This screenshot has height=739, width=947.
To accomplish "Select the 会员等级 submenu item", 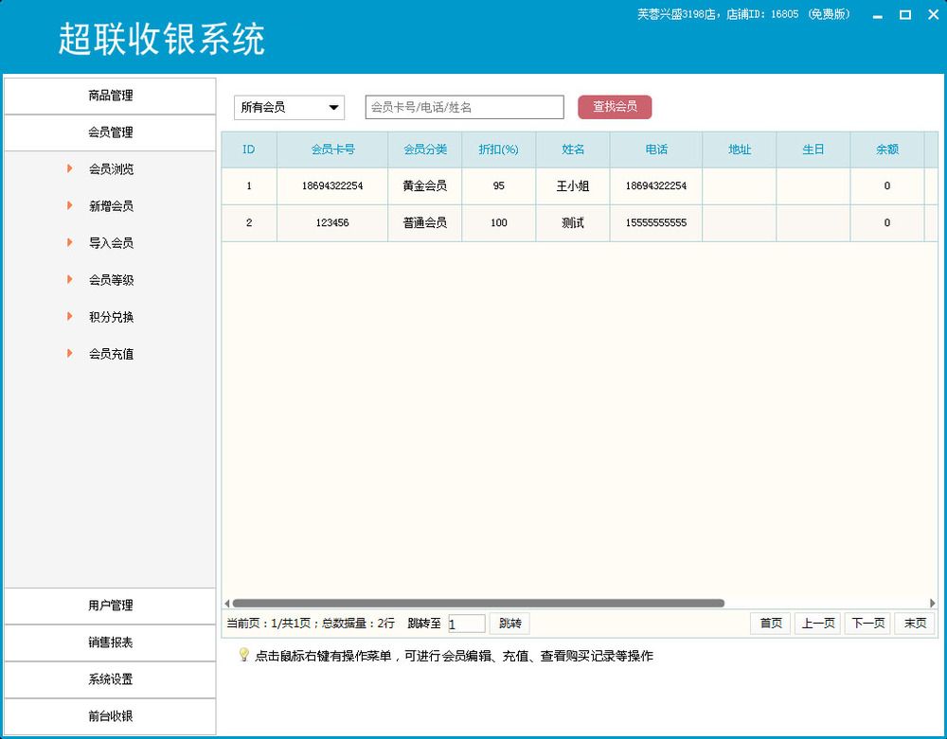I will pos(111,280).
